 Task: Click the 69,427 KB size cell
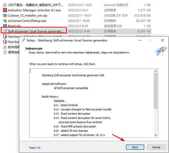click(143, 21)
